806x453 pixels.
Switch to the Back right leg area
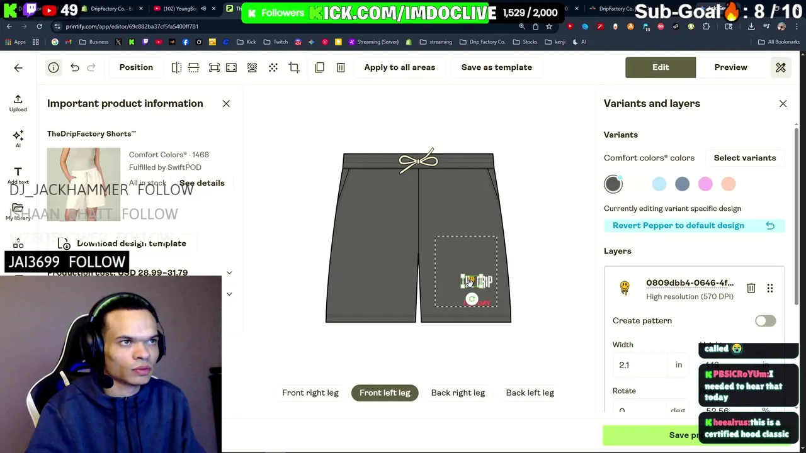pyautogui.click(x=458, y=393)
